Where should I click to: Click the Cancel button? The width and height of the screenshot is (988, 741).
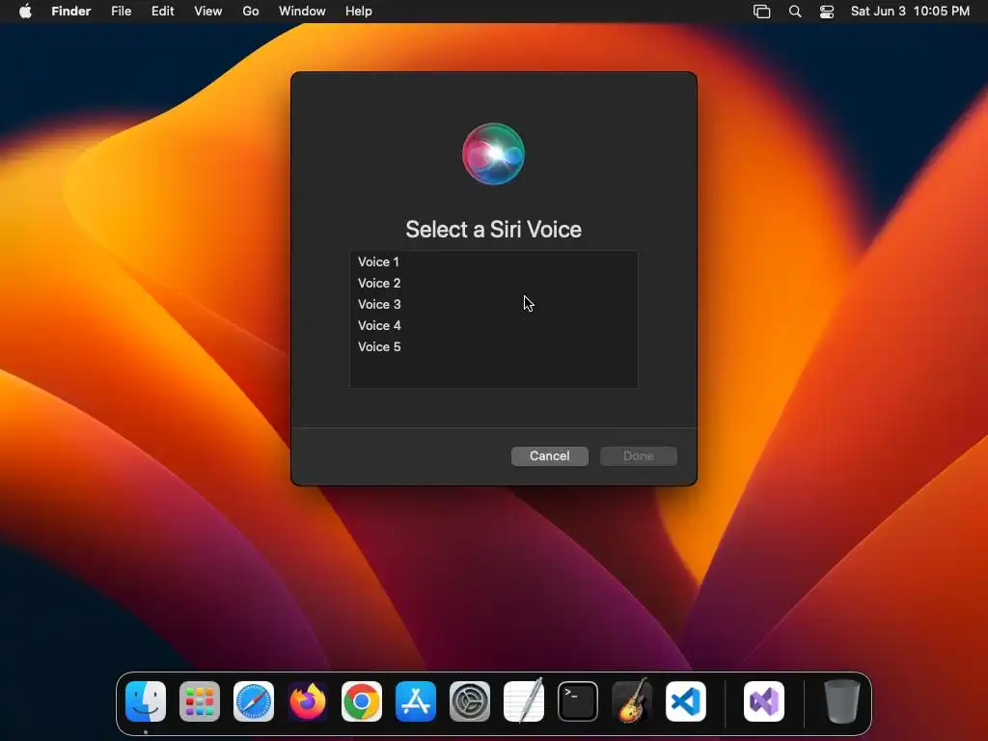click(x=549, y=456)
